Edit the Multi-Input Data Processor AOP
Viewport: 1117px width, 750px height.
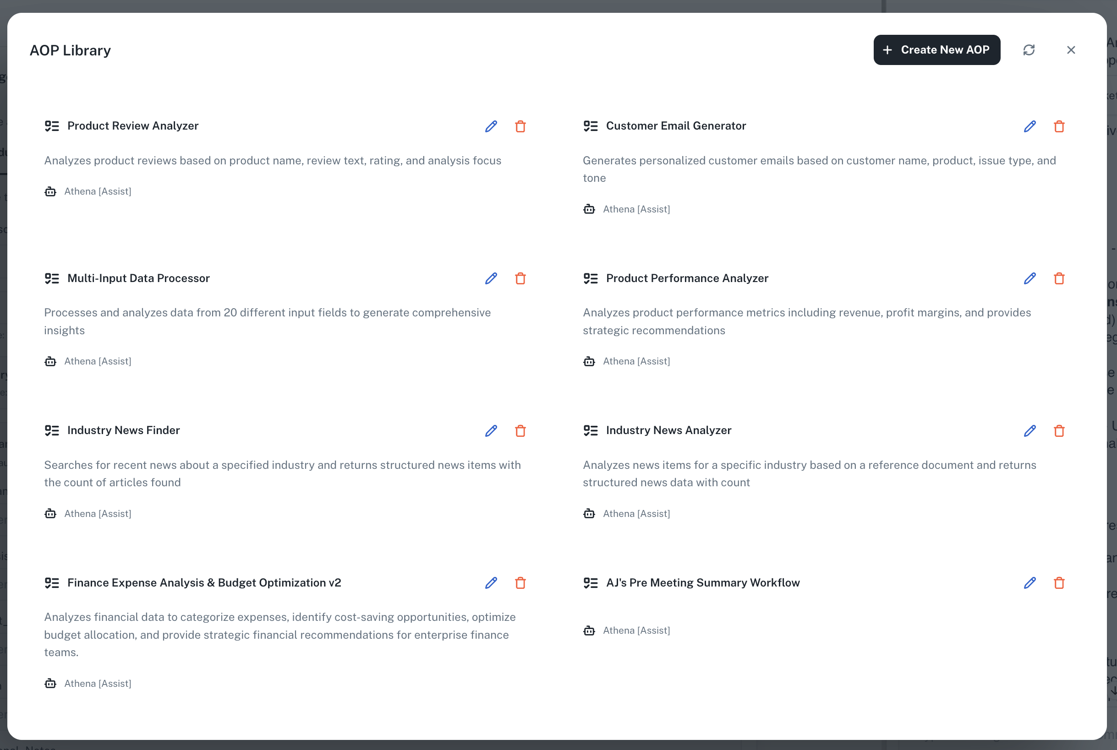pos(491,278)
